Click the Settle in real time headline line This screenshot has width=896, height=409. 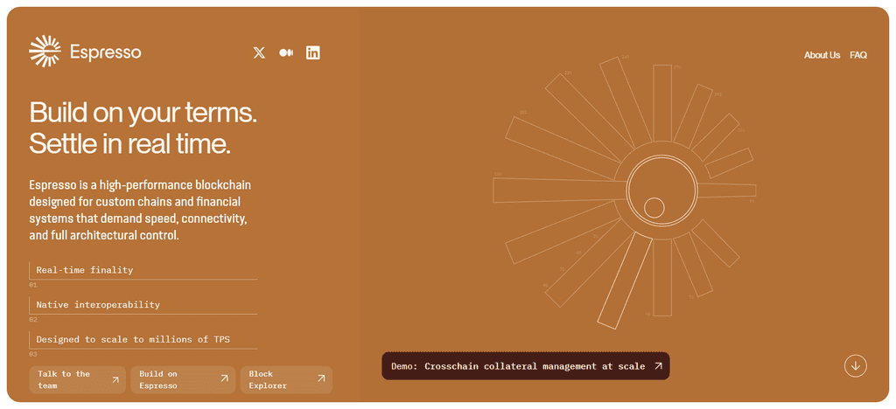pos(129,143)
